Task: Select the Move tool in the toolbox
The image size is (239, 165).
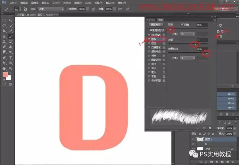Action: pyautogui.click(x=11, y=20)
